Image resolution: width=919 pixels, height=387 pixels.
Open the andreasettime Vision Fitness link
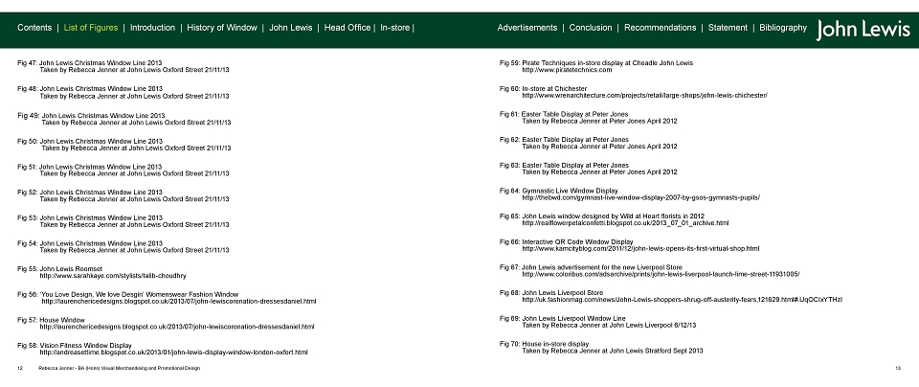pos(173,353)
